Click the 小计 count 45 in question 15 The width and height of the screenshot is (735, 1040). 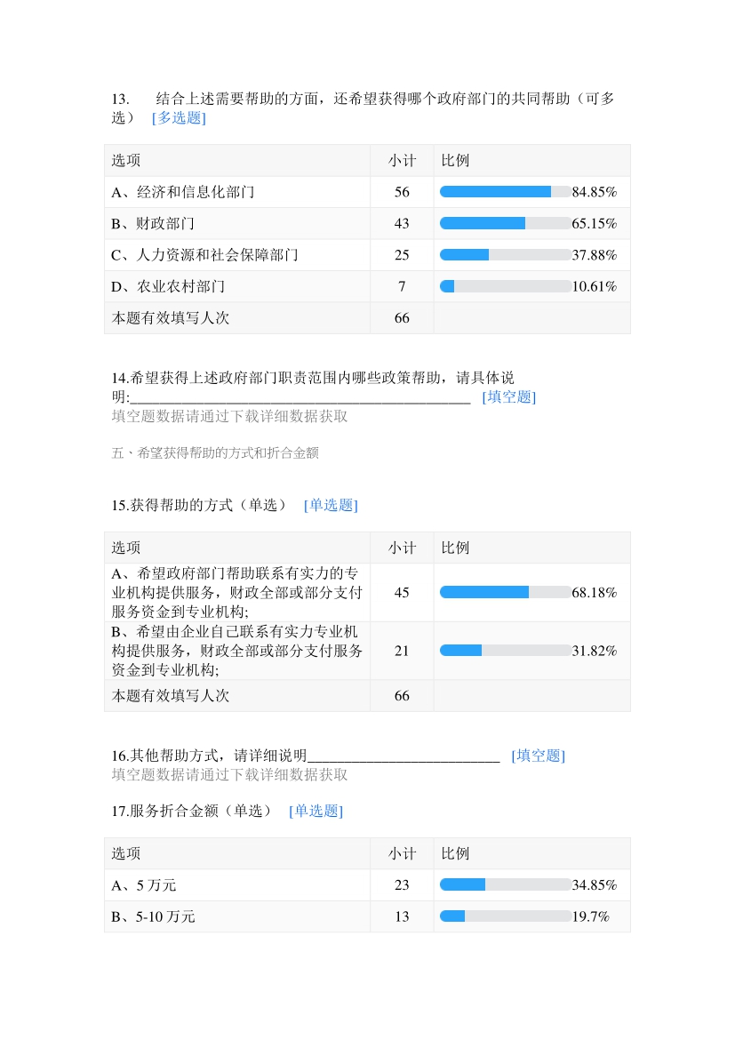(x=402, y=593)
